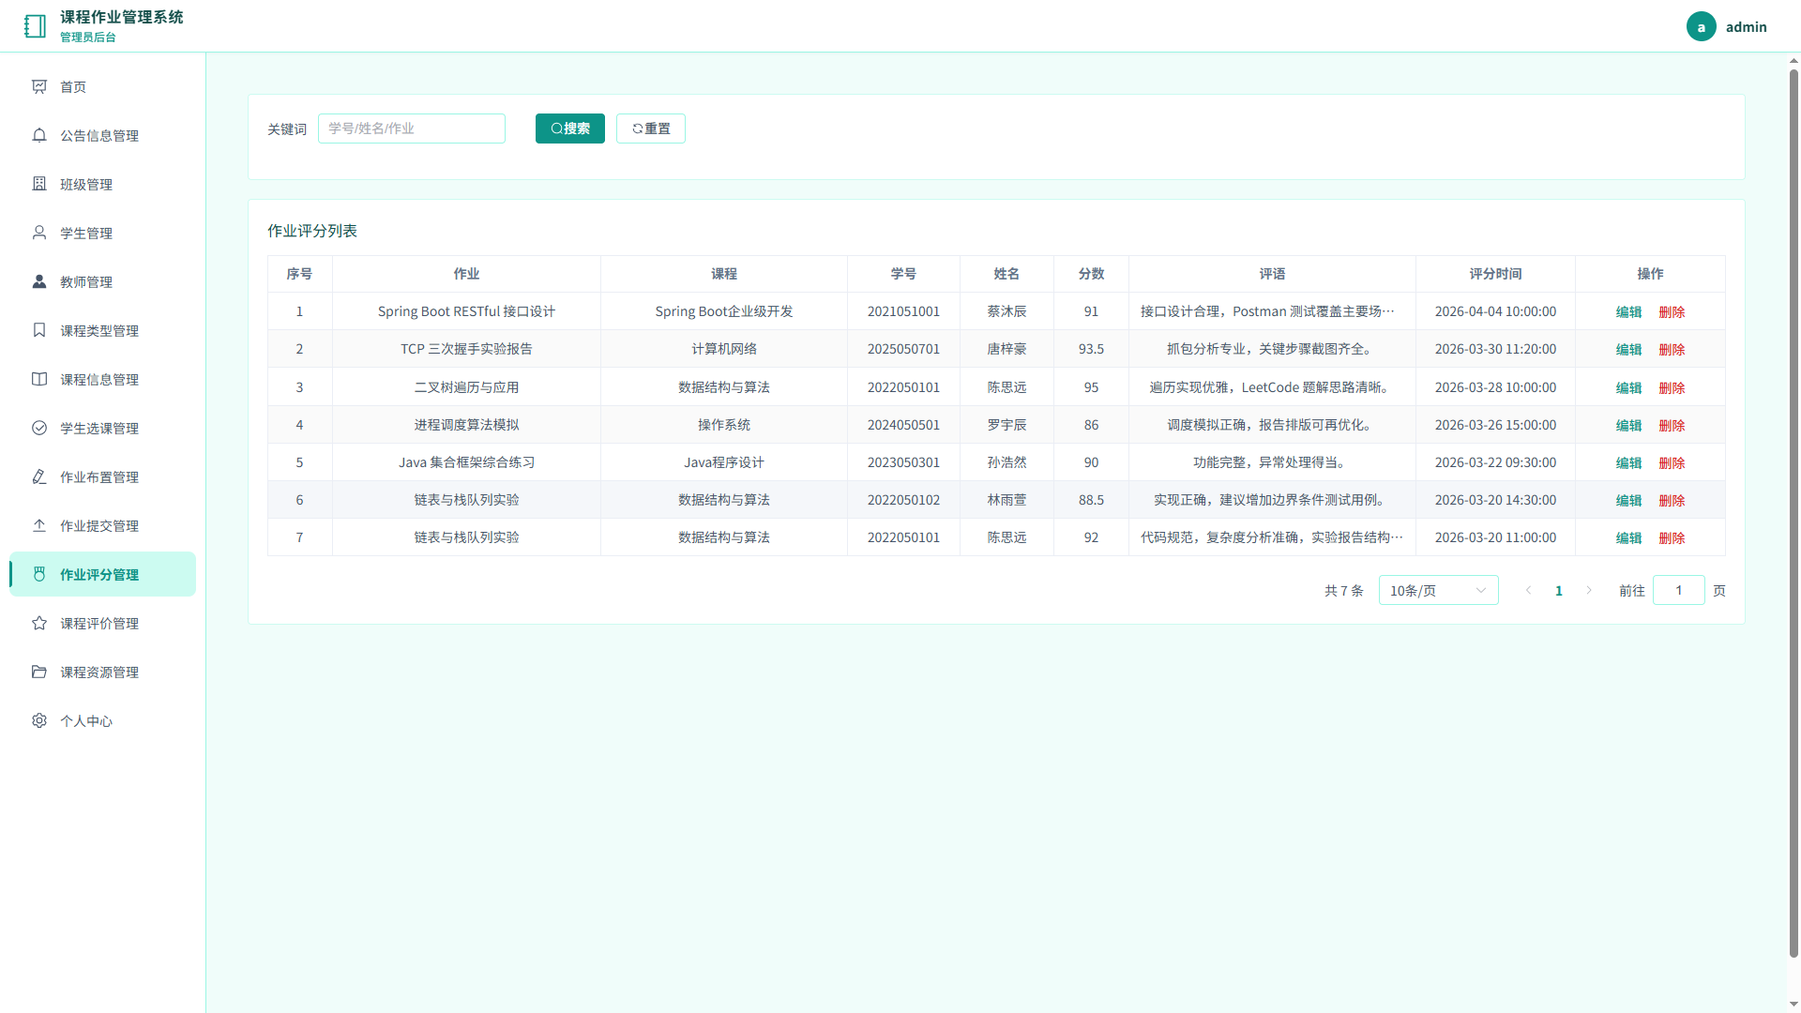Viewport: 1801px width, 1013px height.
Task: Click the gear icon for personal center
Action: (x=39, y=720)
